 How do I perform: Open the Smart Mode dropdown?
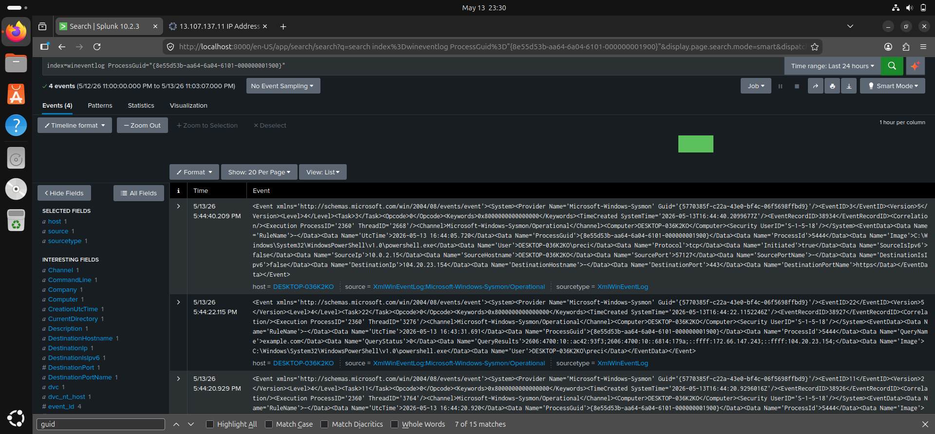point(893,86)
